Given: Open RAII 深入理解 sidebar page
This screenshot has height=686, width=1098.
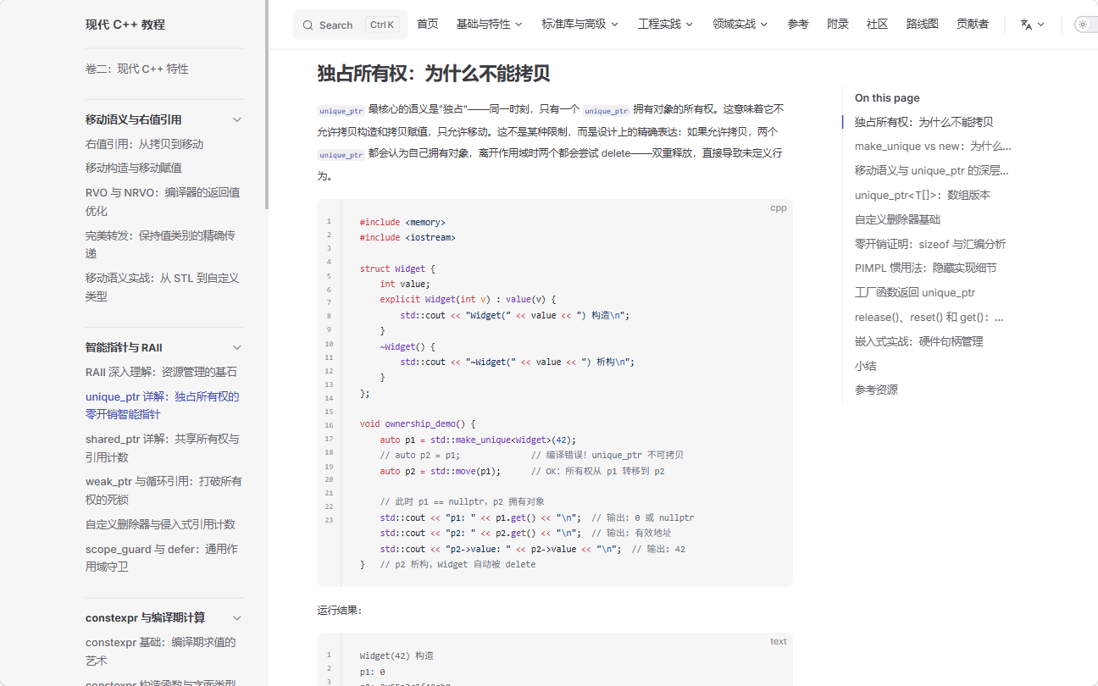Looking at the screenshot, I should pyautogui.click(x=161, y=372).
